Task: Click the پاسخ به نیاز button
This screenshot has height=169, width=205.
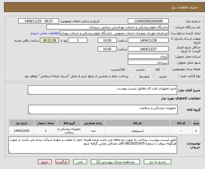Action: tap(157, 162)
